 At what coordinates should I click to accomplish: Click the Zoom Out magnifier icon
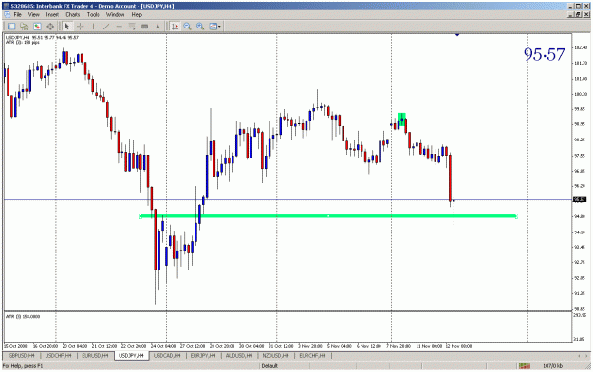(188, 27)
